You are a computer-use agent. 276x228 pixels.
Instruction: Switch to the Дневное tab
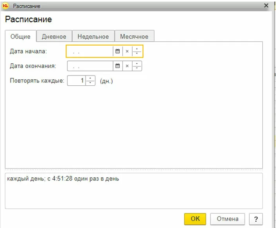point(54,37)
